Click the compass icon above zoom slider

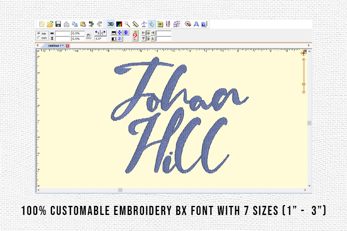pyautogui.click(x=304, y=52)
